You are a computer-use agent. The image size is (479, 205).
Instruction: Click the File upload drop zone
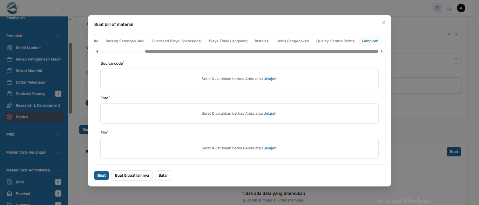(x=239, y=148)
